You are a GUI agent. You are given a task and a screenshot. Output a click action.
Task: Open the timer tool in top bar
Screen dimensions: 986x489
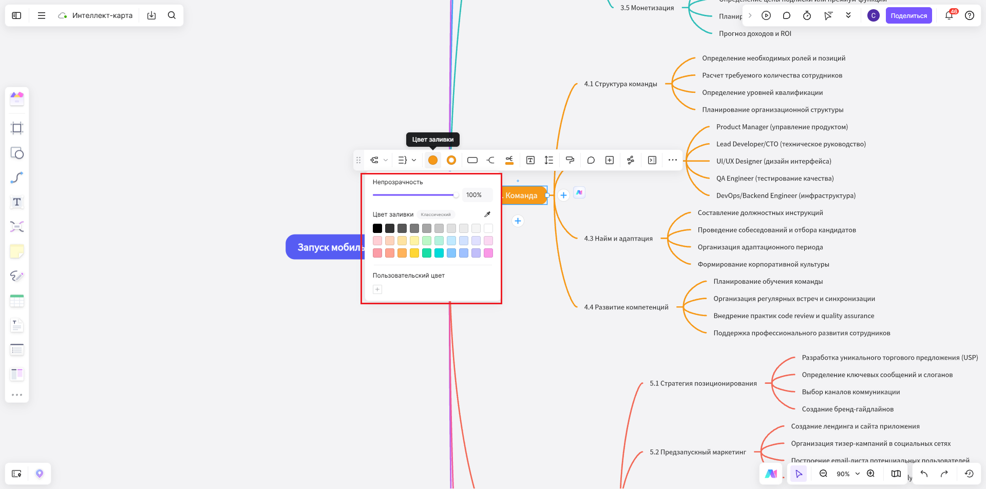[807, 15]
